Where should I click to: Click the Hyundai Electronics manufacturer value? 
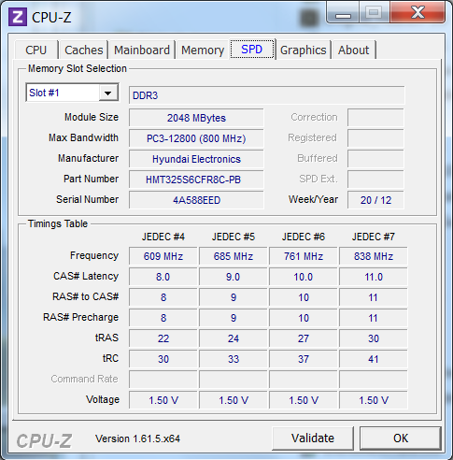point(196,159)
